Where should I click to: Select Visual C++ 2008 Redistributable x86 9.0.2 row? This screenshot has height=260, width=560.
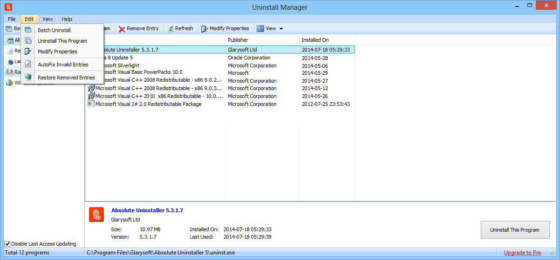220,80
